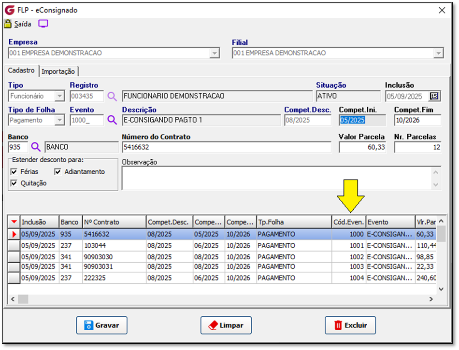Click the grid's scroll down arrow

(441, 289)
